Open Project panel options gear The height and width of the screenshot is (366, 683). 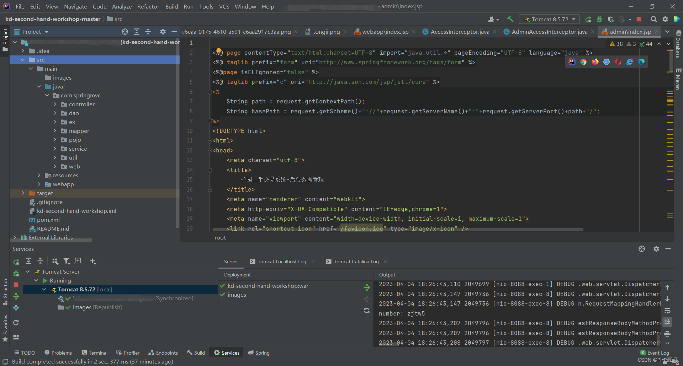[x=163, y=32]
